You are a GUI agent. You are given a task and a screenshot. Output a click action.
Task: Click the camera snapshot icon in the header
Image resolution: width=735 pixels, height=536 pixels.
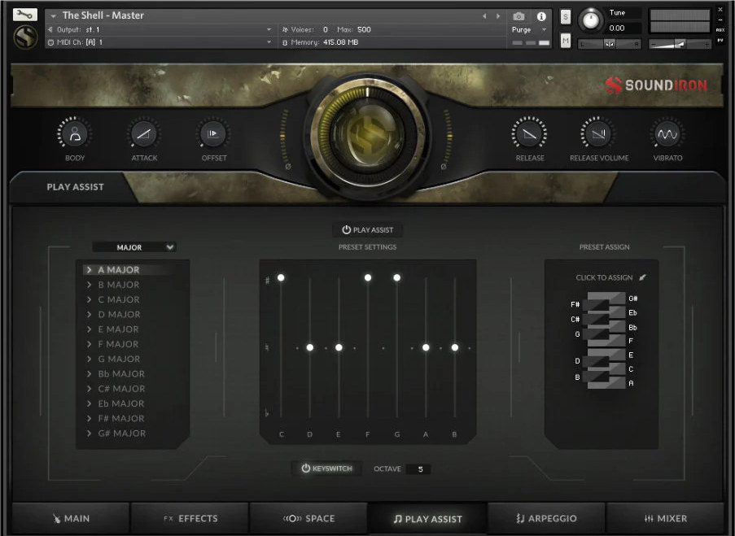pos(518,15)
